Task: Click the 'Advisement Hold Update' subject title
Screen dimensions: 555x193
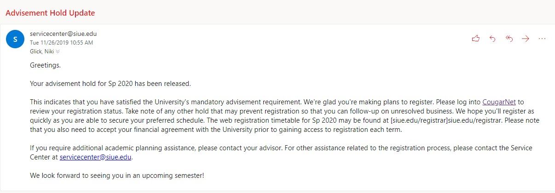Action: pyautogui.click(x=50, y=13)
